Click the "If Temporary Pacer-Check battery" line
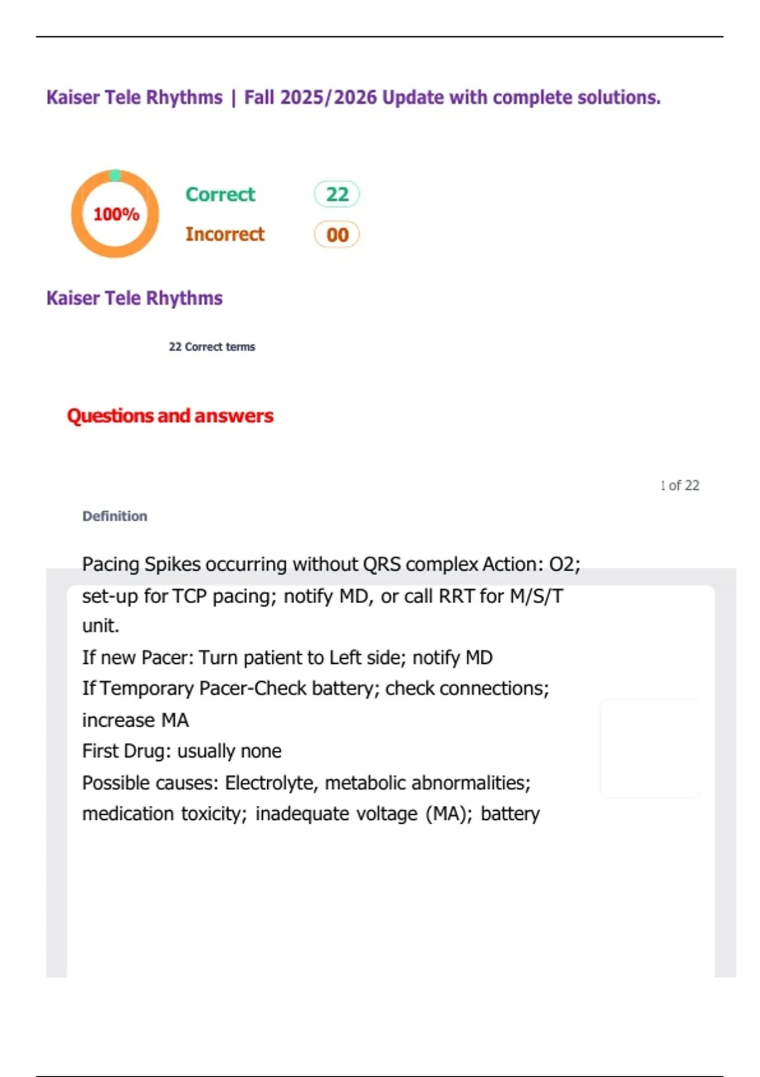Screen dimensions: 760x1077 pyautogui.click(x=315, y=689)
